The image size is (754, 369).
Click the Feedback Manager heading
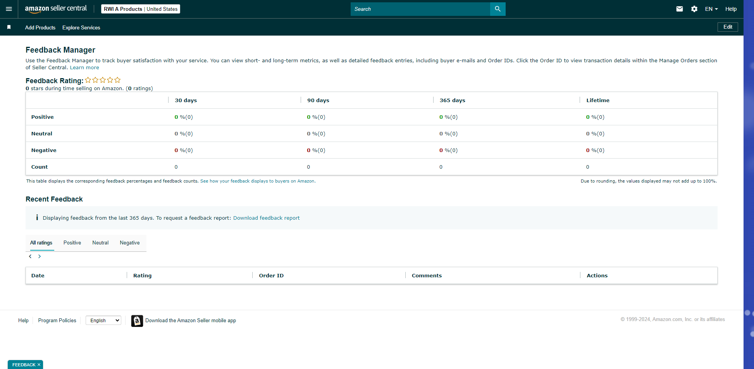[60, 50]
